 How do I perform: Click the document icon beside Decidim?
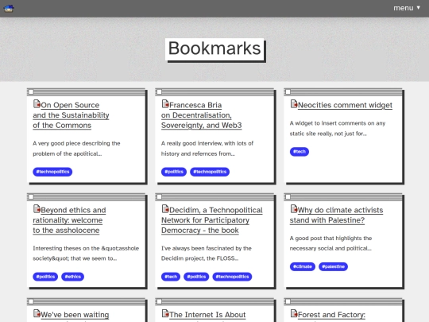(165, 209)
